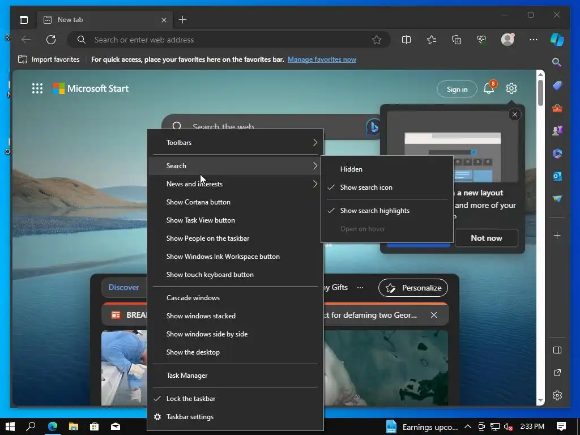Toggle split screen icon in Edge toolbar
This screenshot has width=580, height=435.
pos(406,40)
